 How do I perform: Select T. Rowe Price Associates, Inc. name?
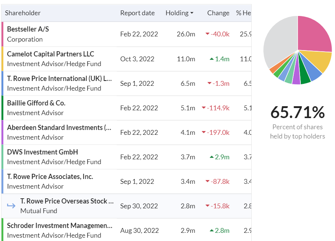coord(50,177)
